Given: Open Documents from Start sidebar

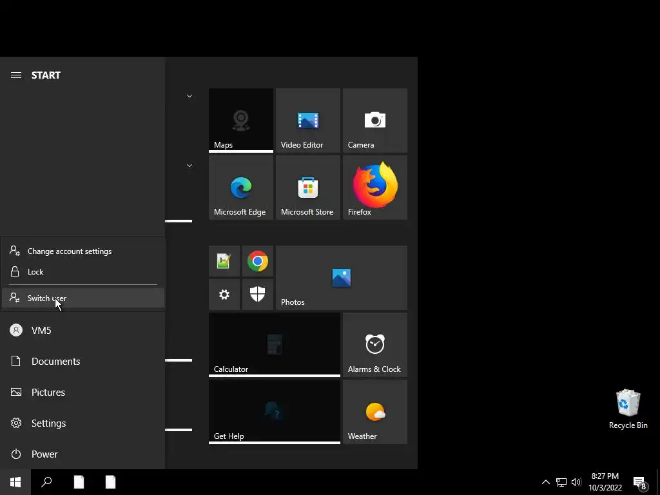Looking at the screenshot, I should (x=82, y=361).
